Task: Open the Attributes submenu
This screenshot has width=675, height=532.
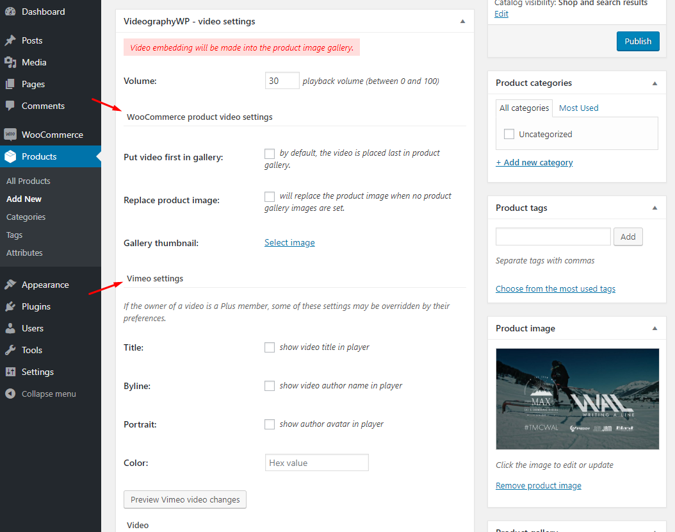Action: tap(24, 253)
